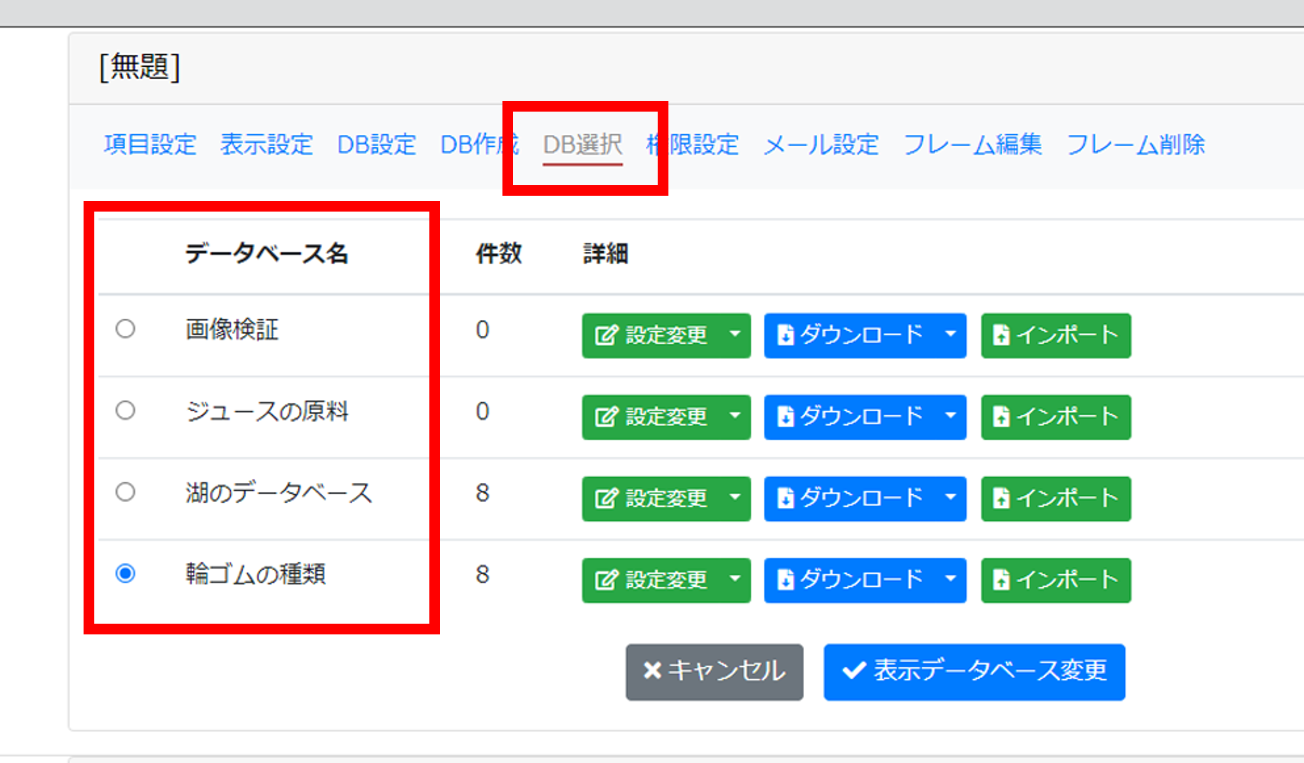
Task: Click 表示データベース変更 button
Action: tap(975, 672)
